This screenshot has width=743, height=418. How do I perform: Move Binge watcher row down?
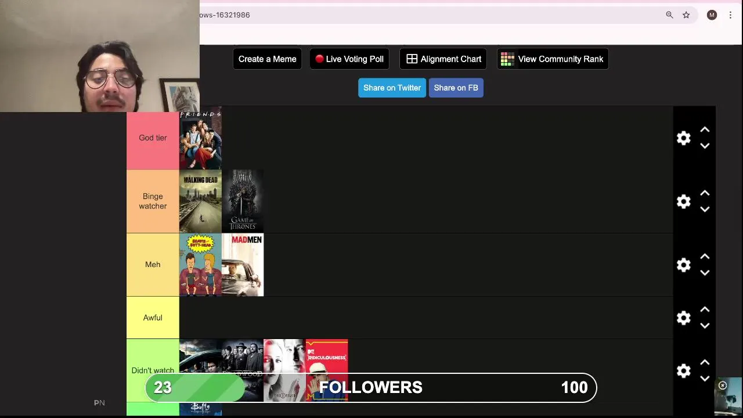(705, 209)
